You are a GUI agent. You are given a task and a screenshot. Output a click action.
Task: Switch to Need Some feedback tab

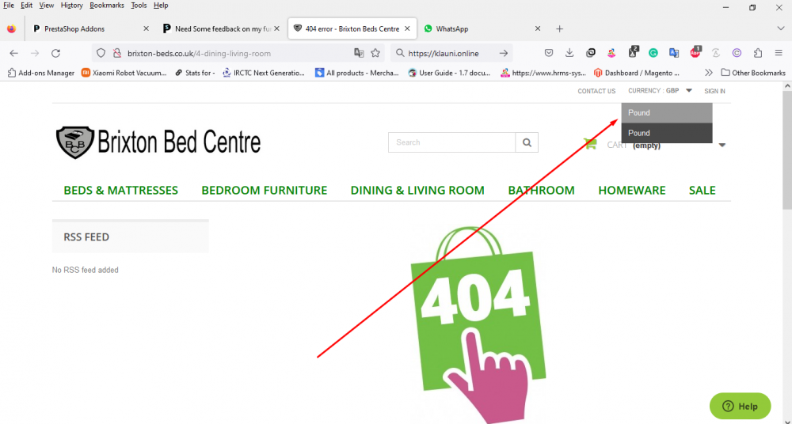[223, 28]
